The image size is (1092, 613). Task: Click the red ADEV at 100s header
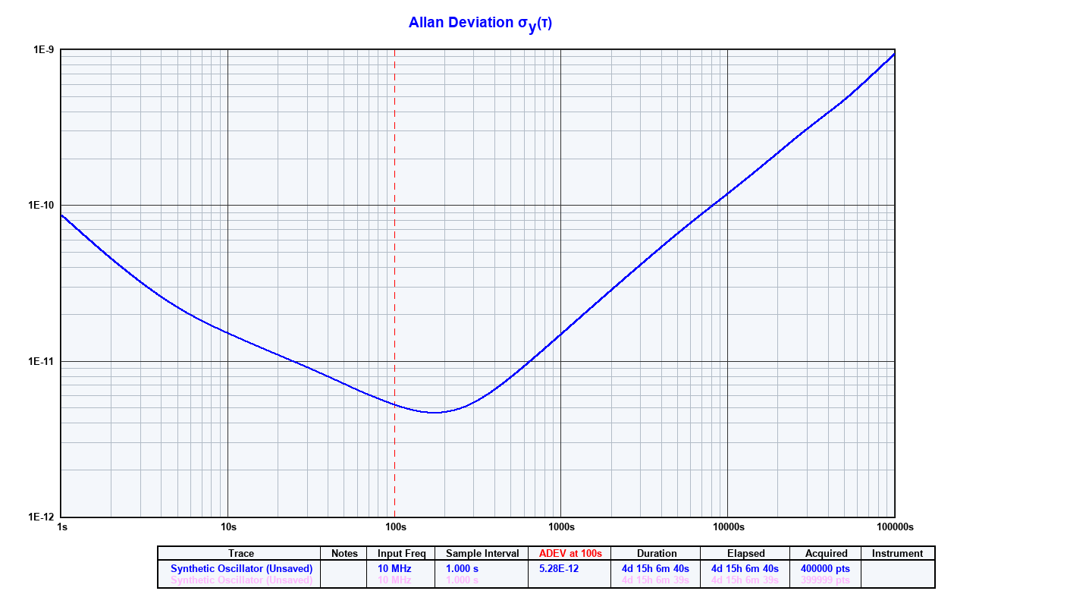click(x=570, y=554)
